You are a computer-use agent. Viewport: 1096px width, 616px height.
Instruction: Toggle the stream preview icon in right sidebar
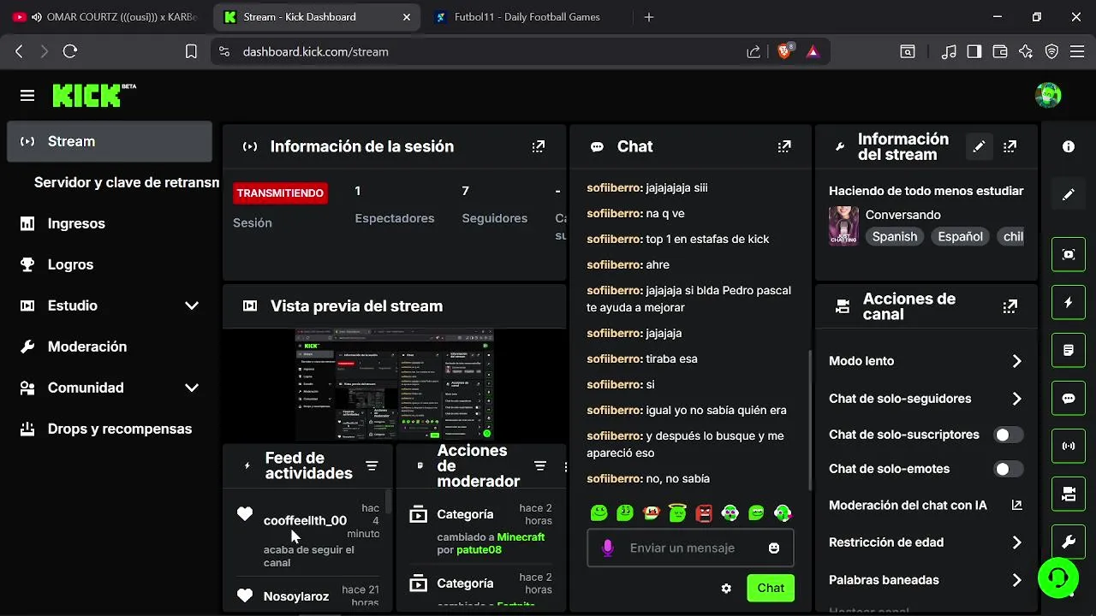(1069, 254)
